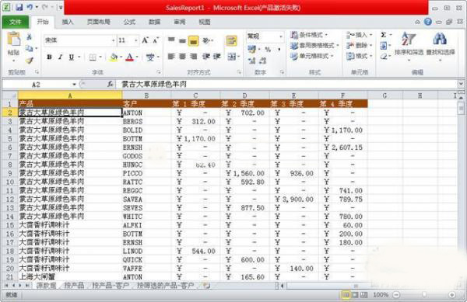467x302 pixels.
Task: Apply the red Font Color
Action: tap(129, 57)
